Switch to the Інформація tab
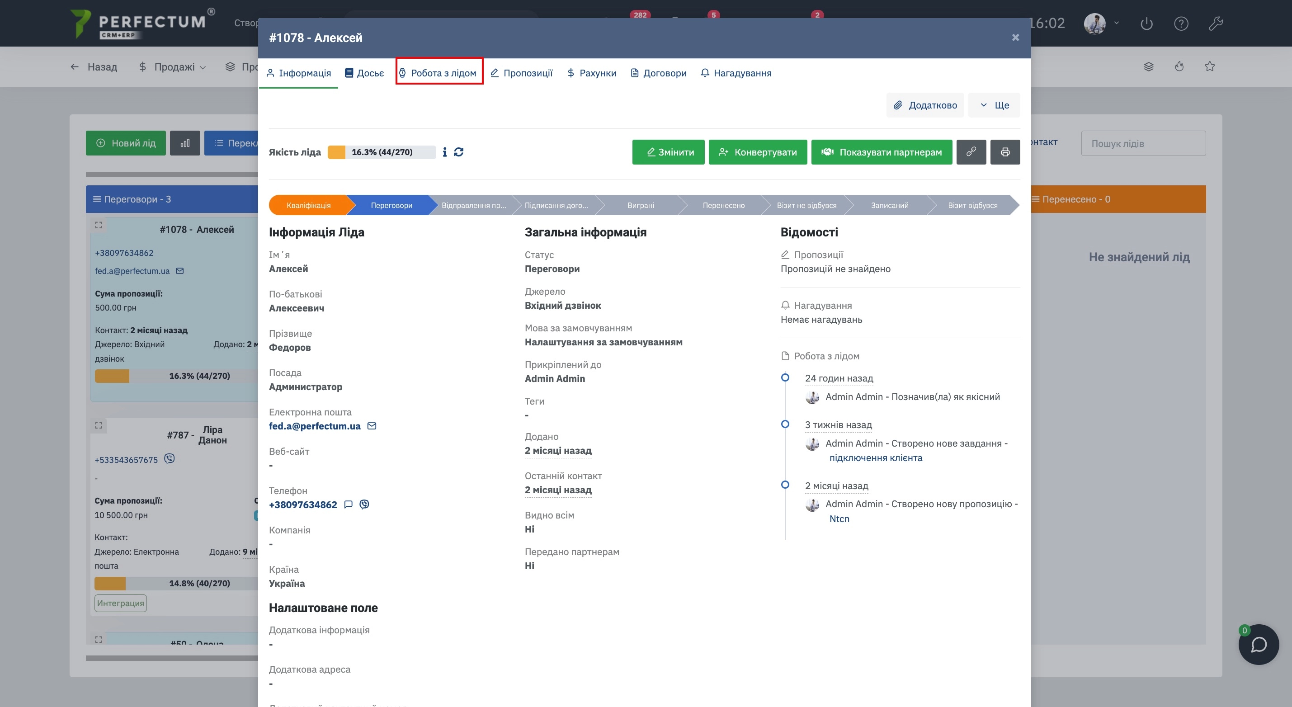Viewport: 1292px width, 707px height. pos(298,73)
